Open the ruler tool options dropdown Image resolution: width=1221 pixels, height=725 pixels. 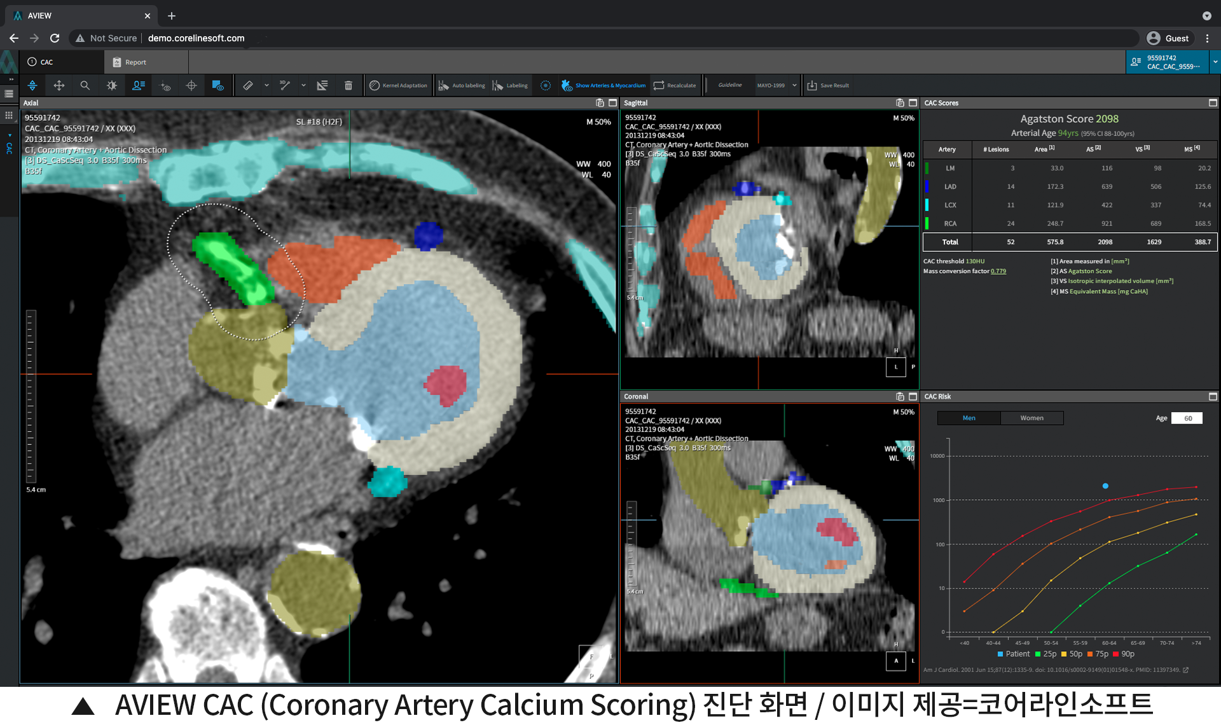pos(266,85)
